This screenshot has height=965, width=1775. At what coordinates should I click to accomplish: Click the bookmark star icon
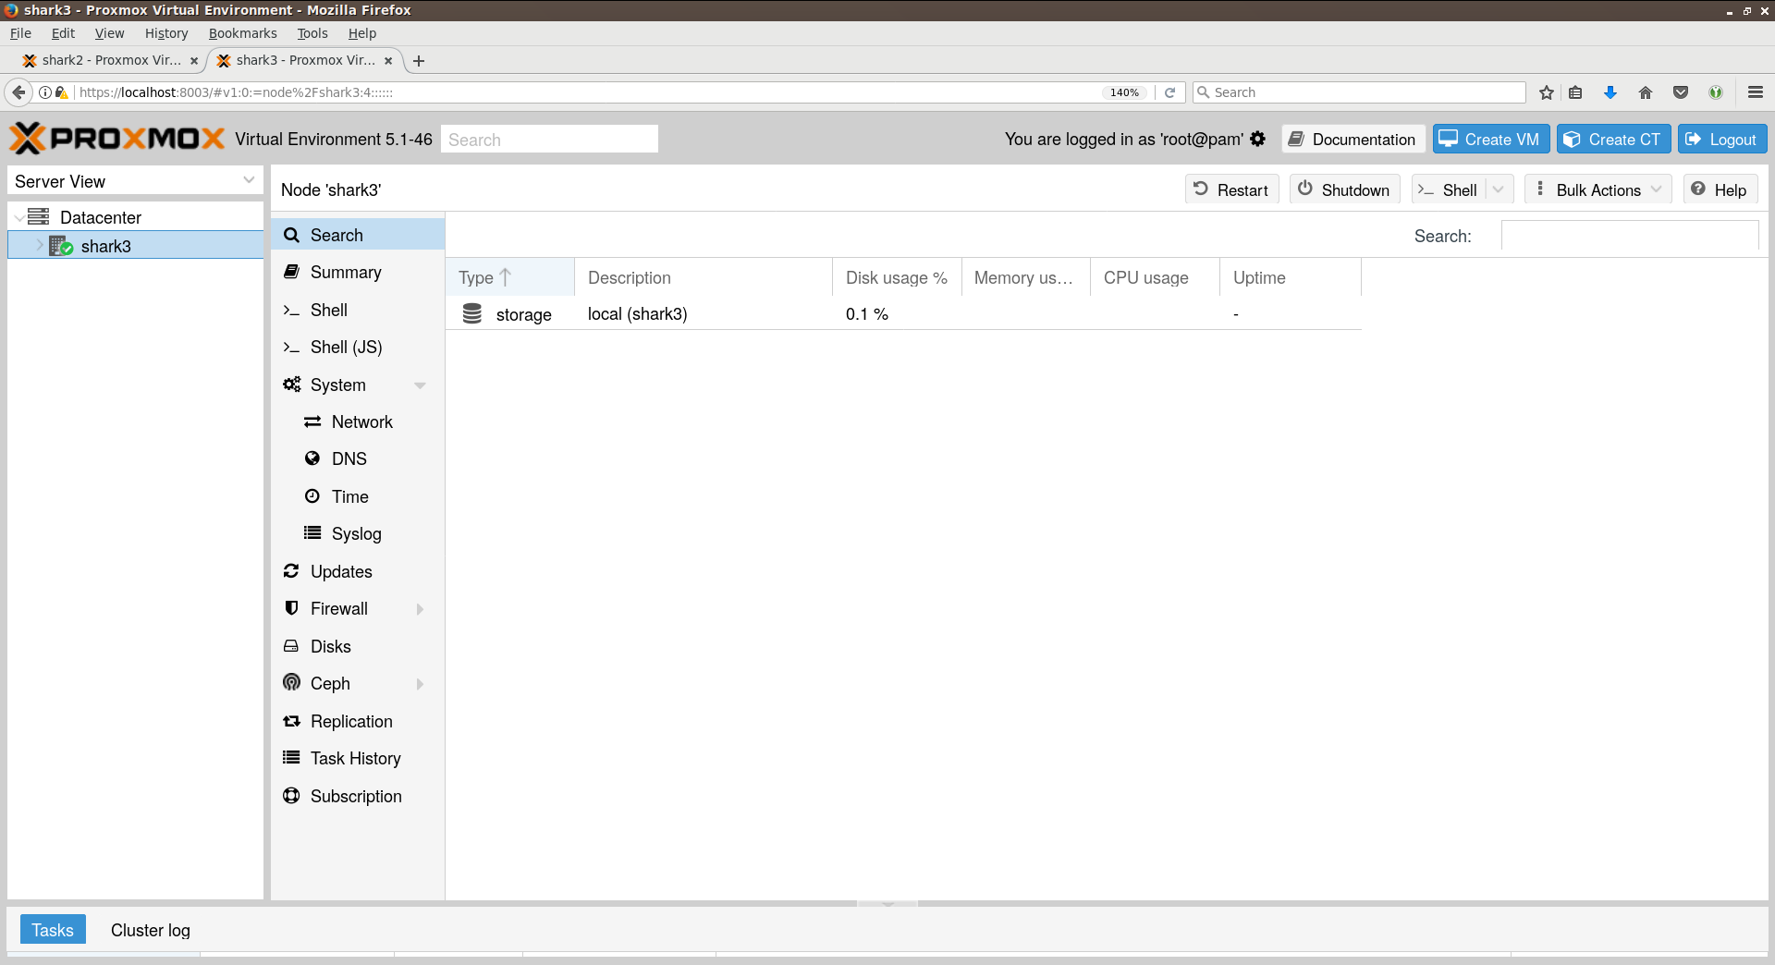[1546, 92]
